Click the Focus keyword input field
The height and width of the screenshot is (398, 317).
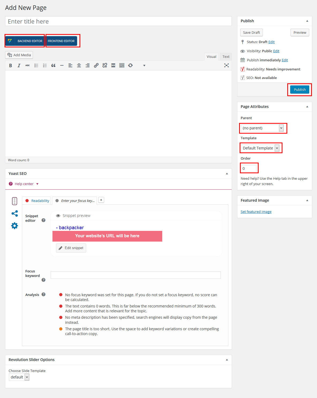tap(135, 275)
